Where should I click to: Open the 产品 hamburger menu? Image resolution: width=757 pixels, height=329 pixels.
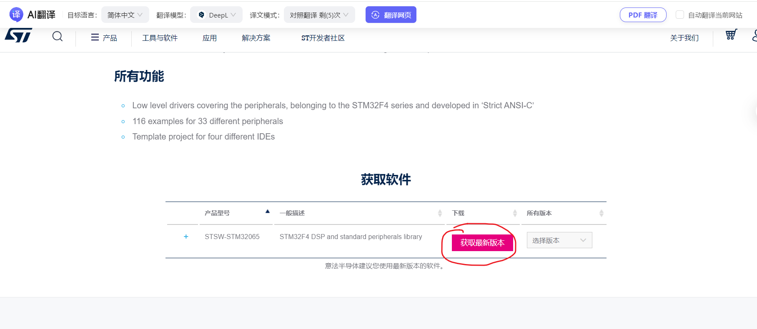coord(104,38)
